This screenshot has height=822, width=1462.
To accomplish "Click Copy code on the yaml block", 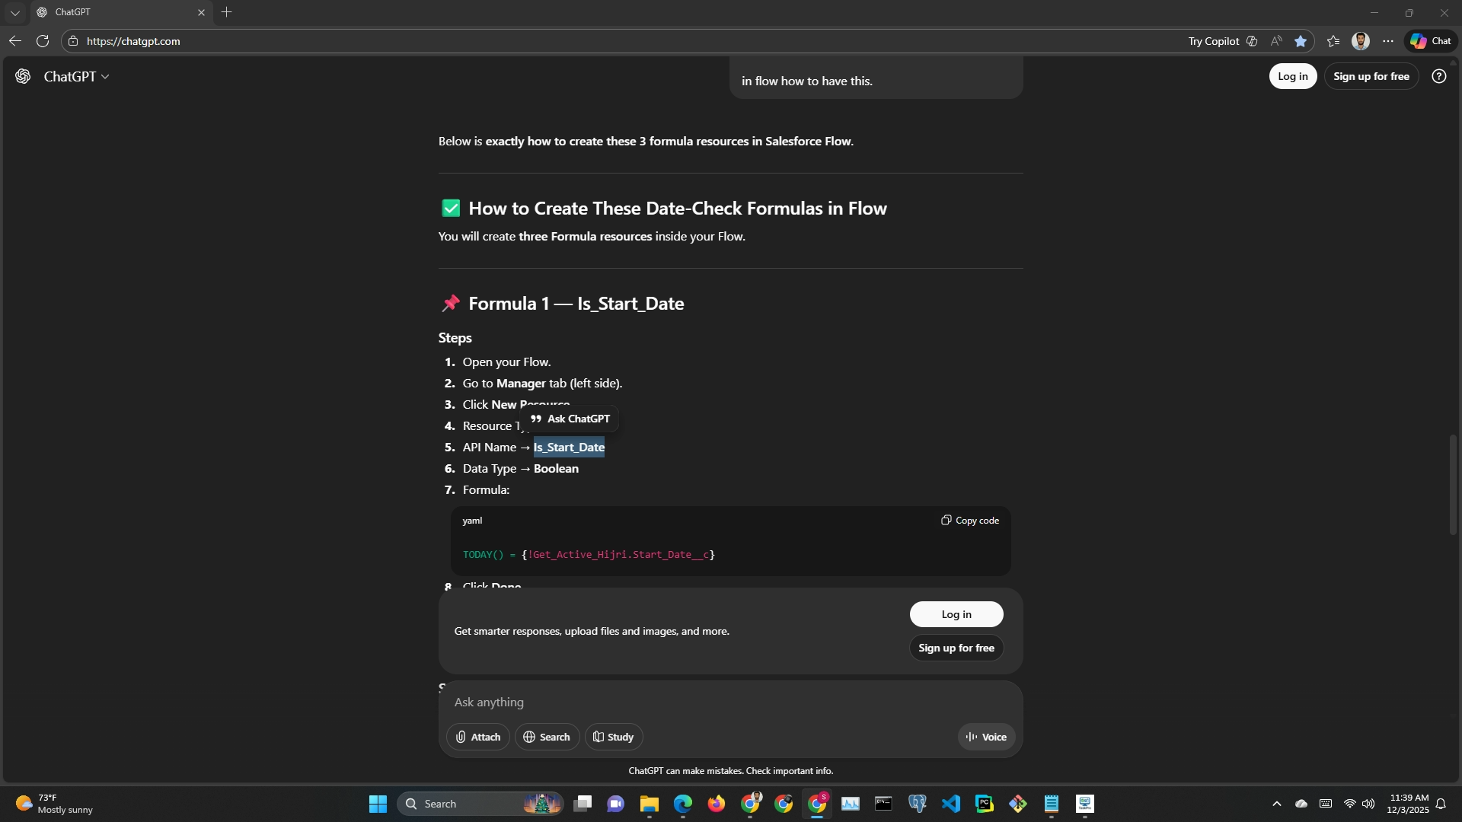I will coord(969,521).
